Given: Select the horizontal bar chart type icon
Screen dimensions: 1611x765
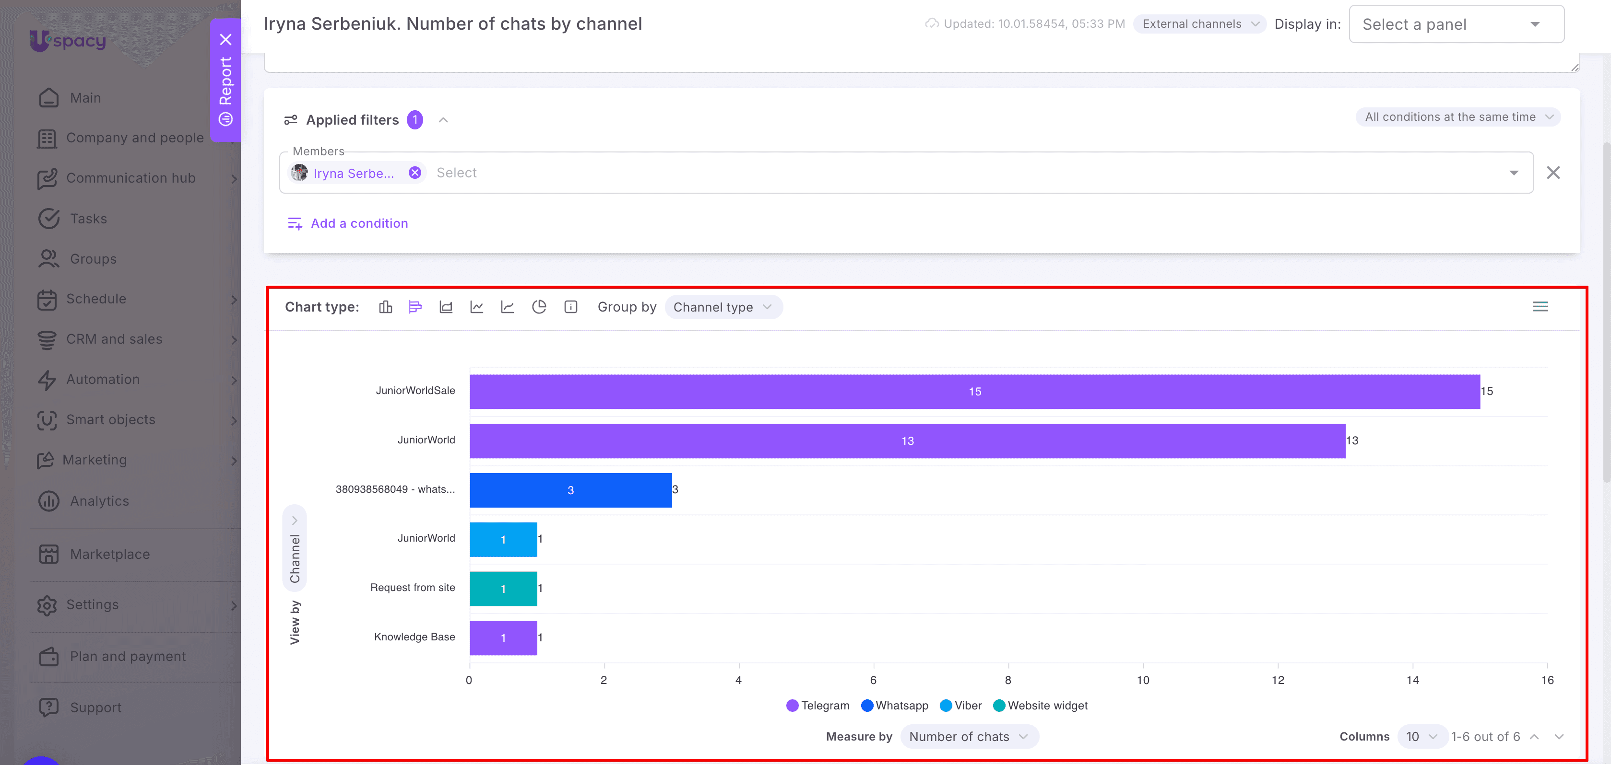Looking at the screenshot, I should click(415, 307).
